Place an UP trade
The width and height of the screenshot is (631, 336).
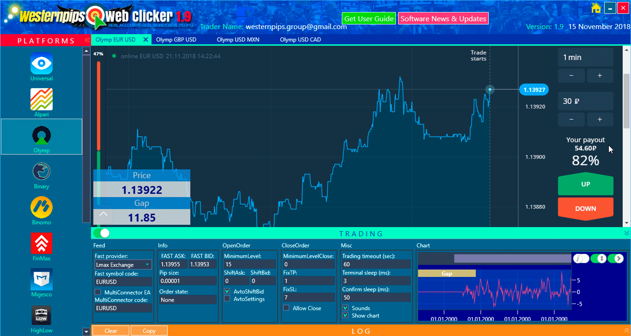point(585,185)
